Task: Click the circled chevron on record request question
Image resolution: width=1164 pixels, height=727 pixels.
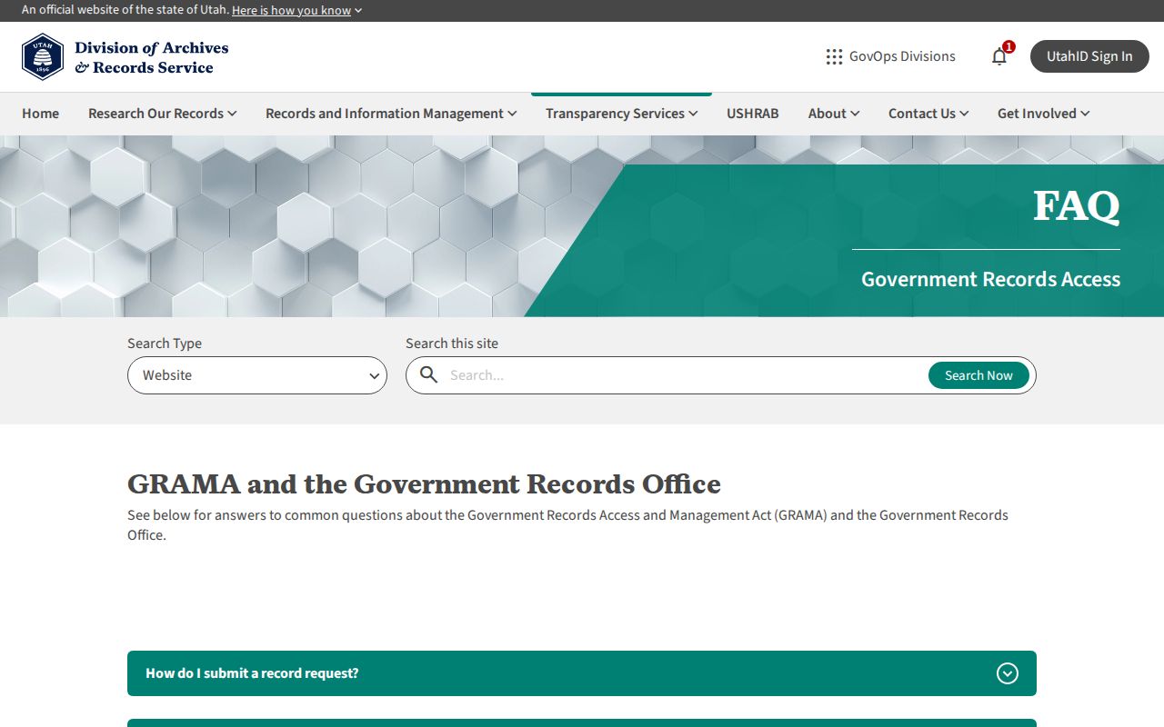Action: click(x=1007, y=673)
